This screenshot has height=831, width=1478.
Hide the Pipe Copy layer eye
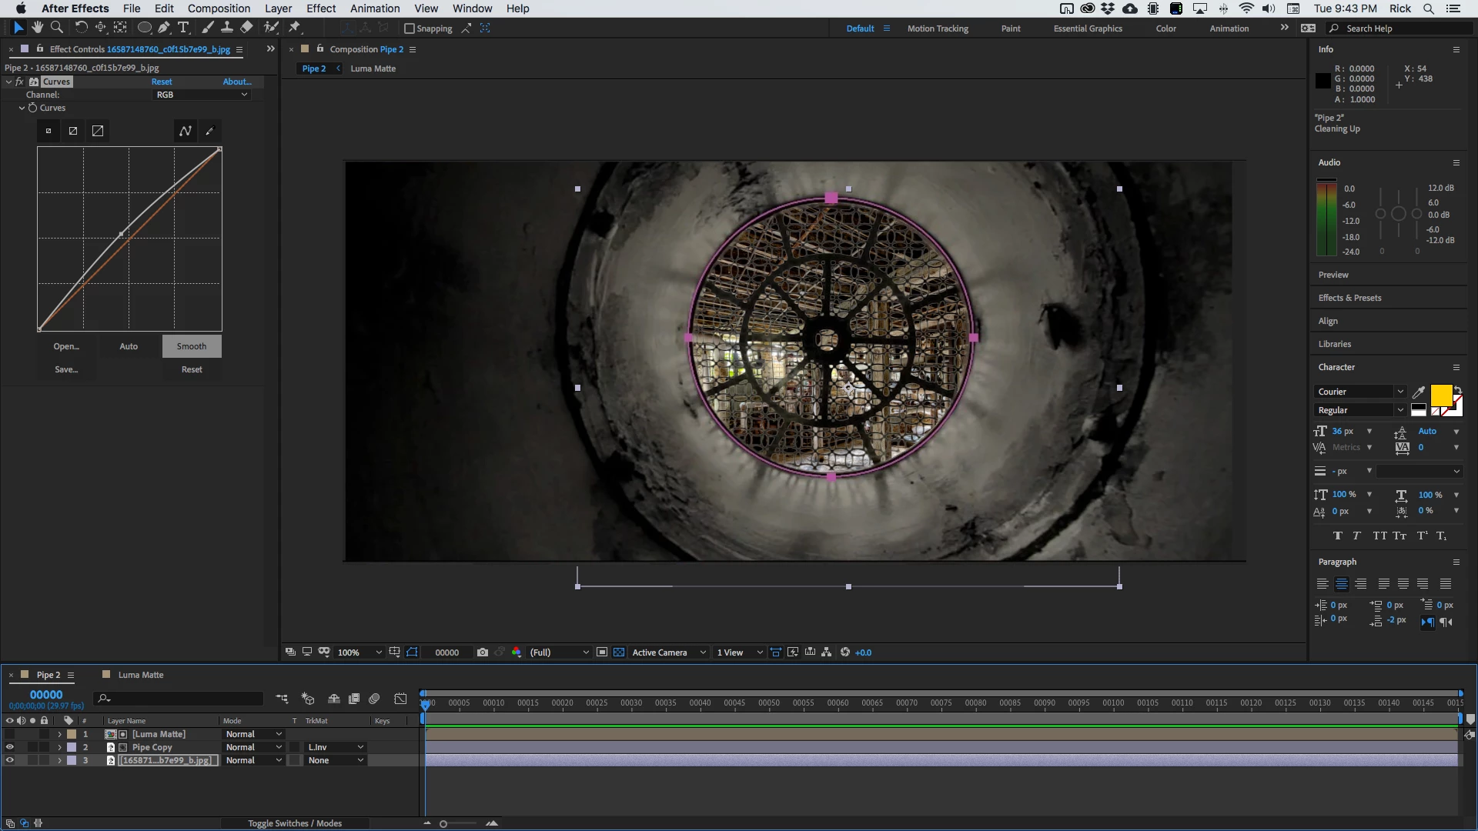pyautogui.click(x=9, y=747)
